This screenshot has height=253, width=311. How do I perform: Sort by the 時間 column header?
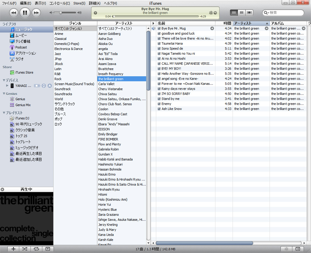click(224, 23)
